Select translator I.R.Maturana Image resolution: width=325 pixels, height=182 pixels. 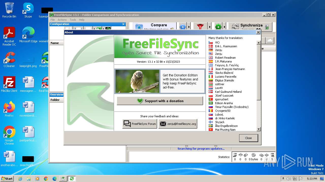[223, 61]
